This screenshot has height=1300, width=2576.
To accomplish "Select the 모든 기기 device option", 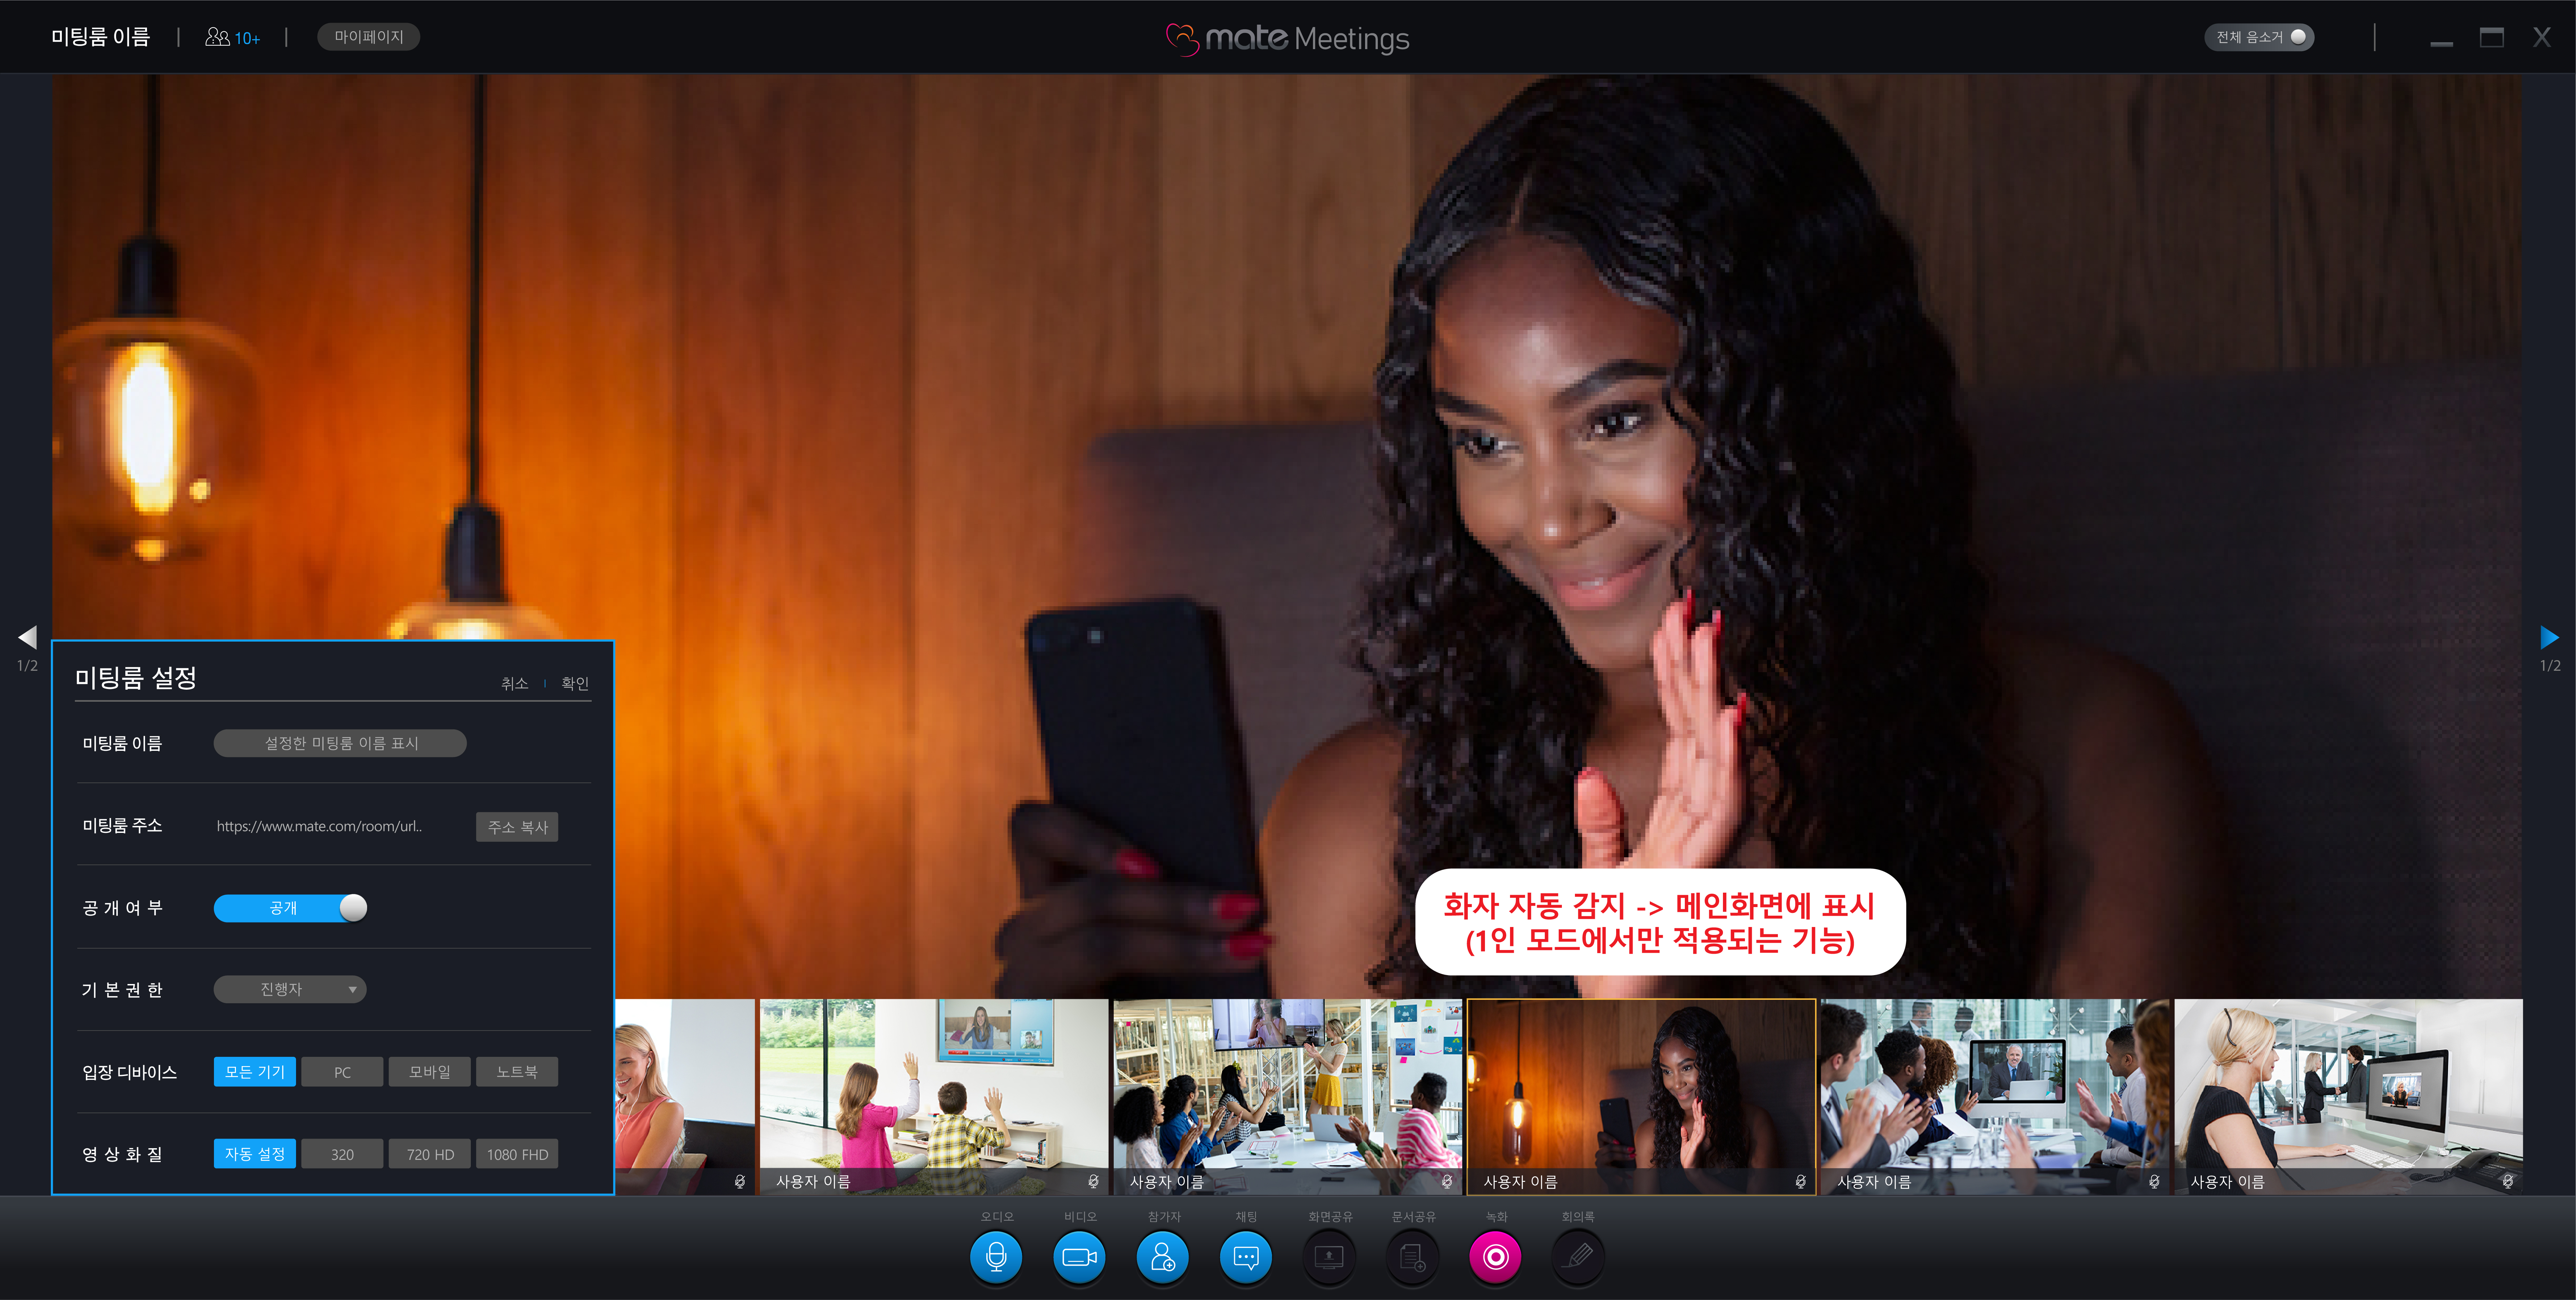I will [x=255, y=1072].
